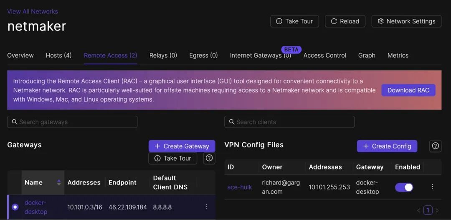
Task: Switch to the Hosts (4) tab
Action: coord(59,55)
